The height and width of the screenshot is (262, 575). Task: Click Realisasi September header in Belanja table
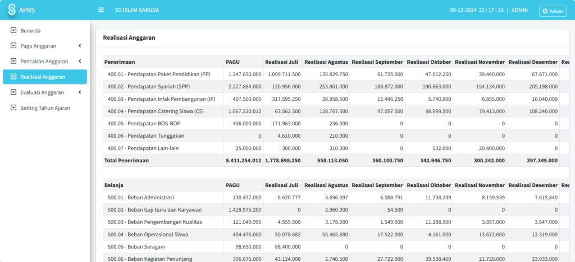377,185
